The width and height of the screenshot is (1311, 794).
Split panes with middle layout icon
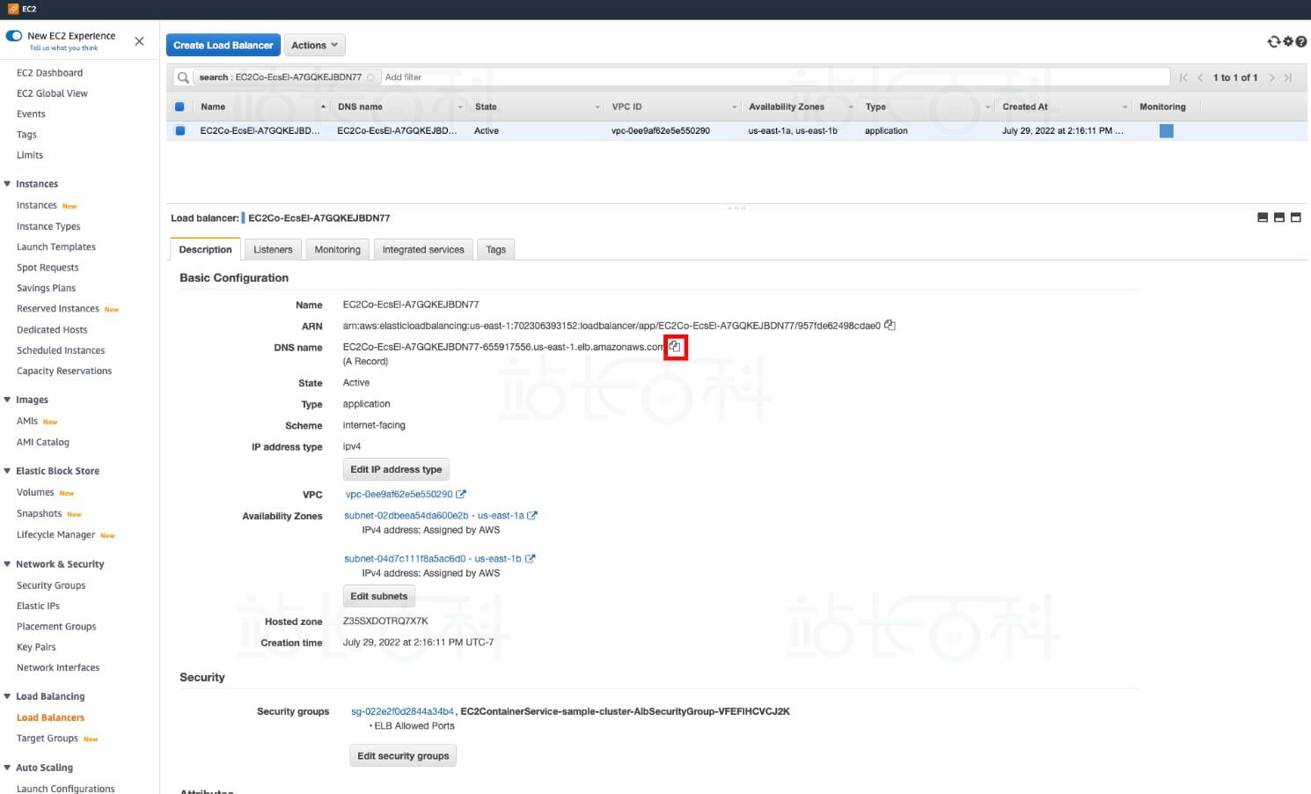(x=1279, y=217)
